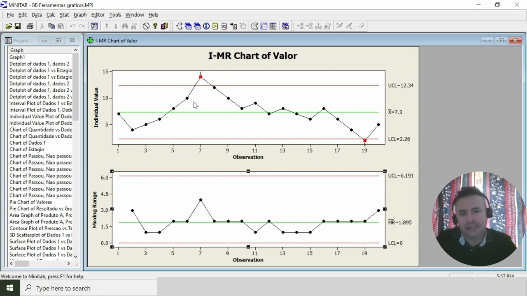The height and width of the screenshot is (296, 527).
Task: Click the Show Info blue circle icon
Action: click(x=206, y=26)
